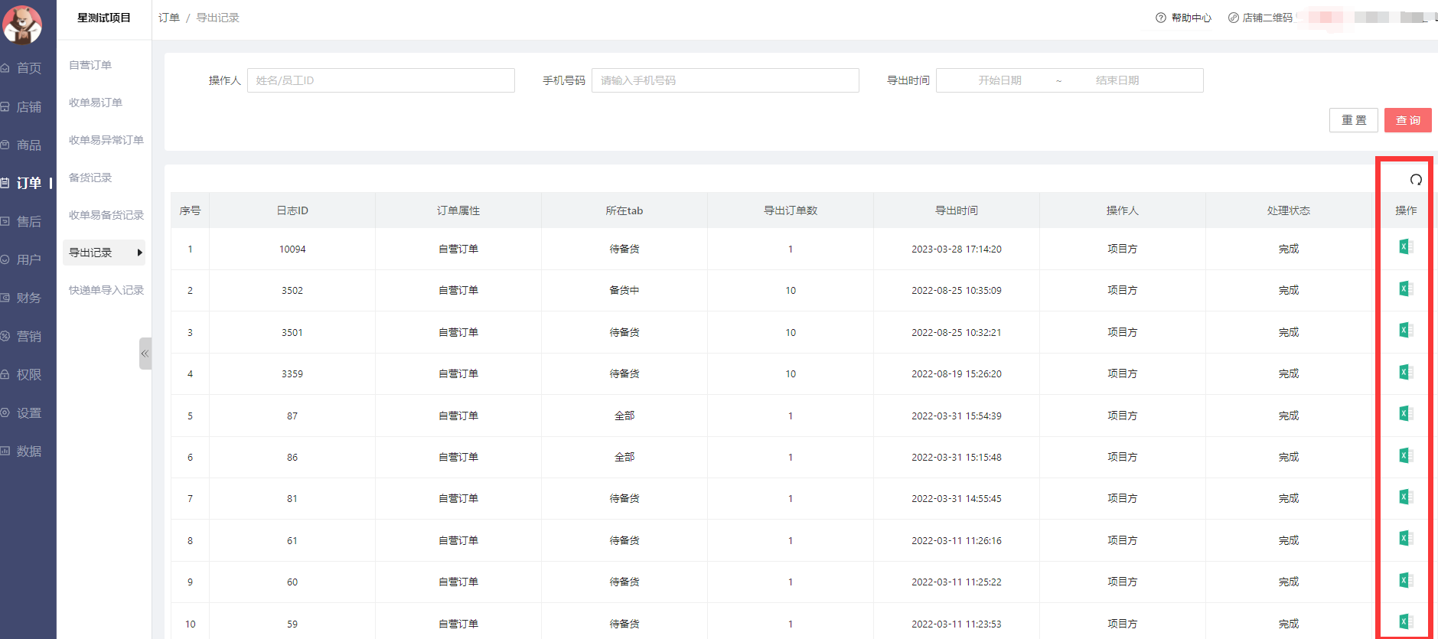Go to 自营订单 in the submenu
The height and width of the screenshot is (639, 1438).
(x=90, y=65)
